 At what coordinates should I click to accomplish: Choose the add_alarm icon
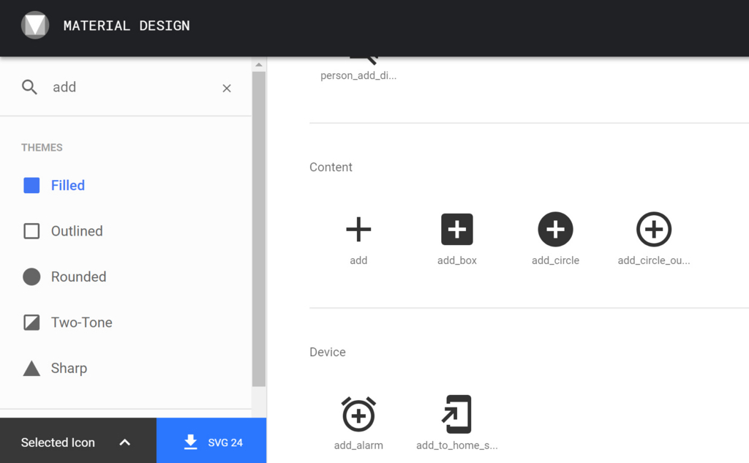tap(358, 414)
